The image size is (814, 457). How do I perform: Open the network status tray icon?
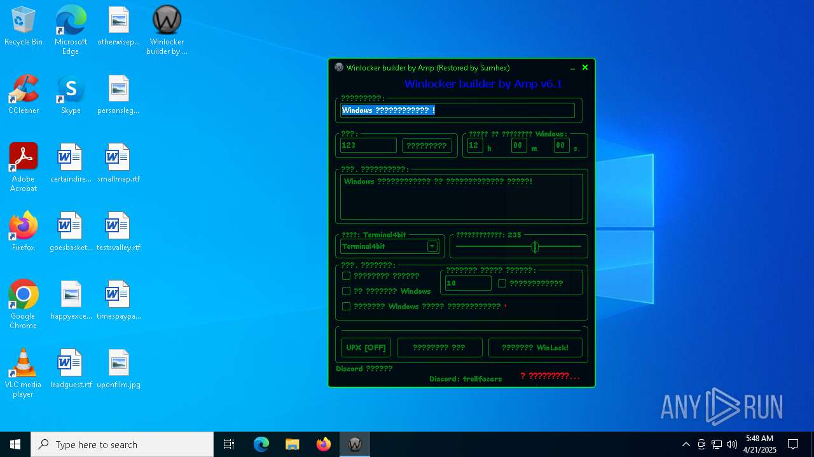coord(717,444)
